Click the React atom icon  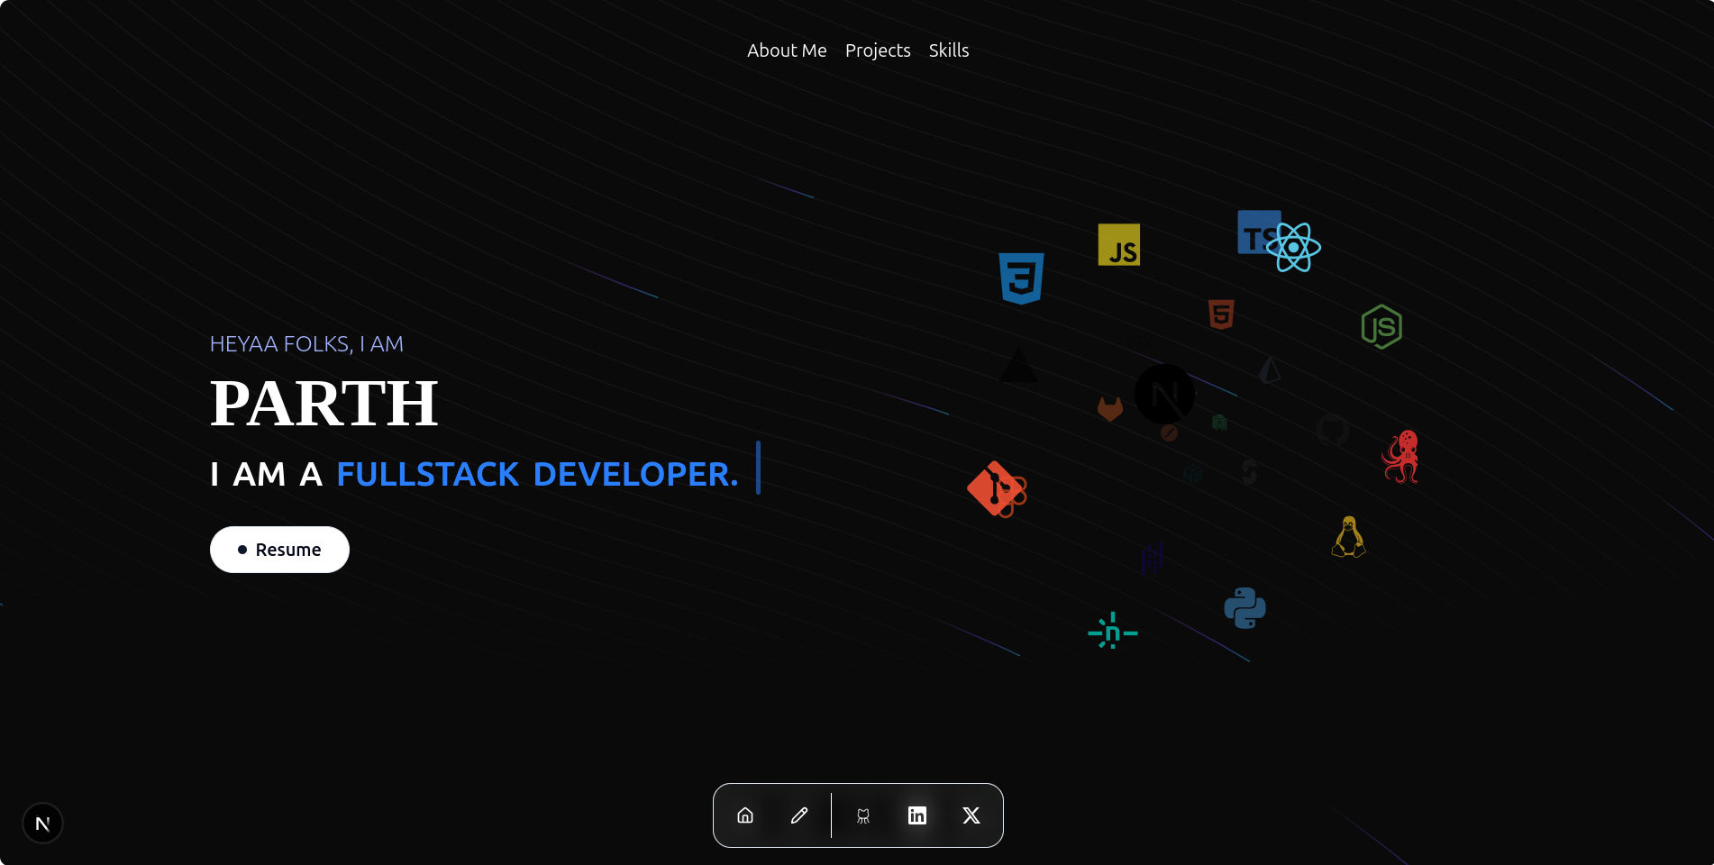tap(1293, 248)
